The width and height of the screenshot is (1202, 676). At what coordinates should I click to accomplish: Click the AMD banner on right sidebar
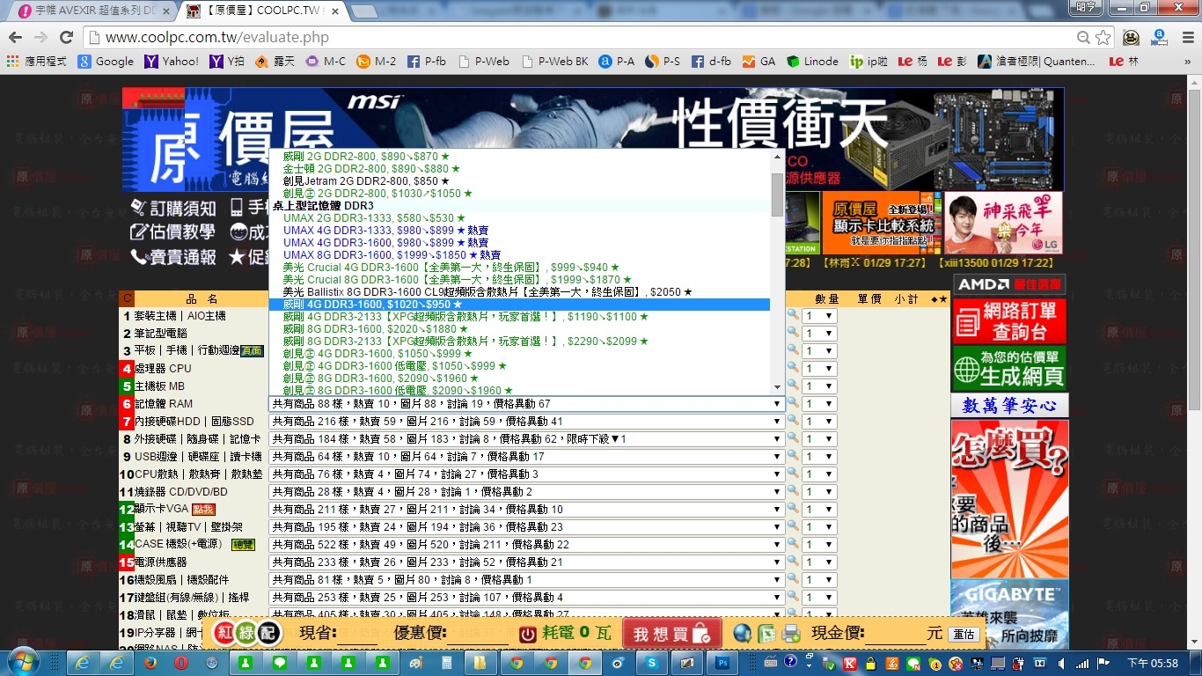coord(1009,284)
